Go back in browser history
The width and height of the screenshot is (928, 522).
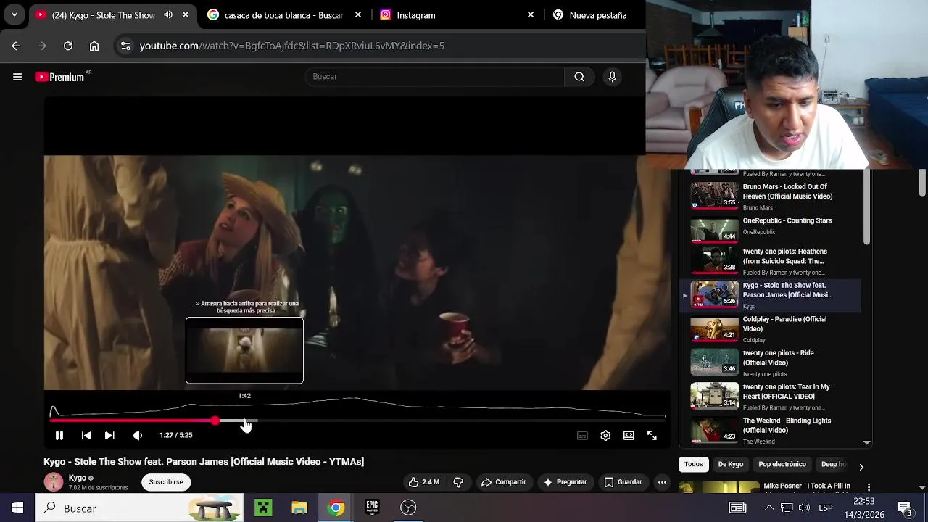coord(16,46)
